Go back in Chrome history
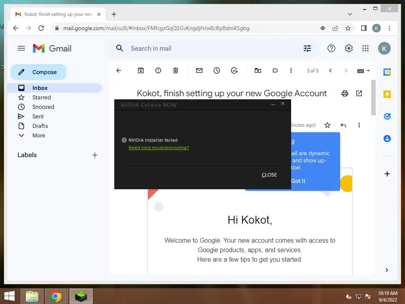Image resolution: width=405 pixels, height=304 pixels. 16,28
